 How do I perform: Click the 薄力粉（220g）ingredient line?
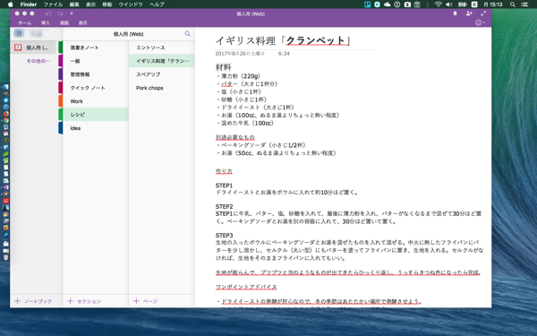click(x=239, y=76)
